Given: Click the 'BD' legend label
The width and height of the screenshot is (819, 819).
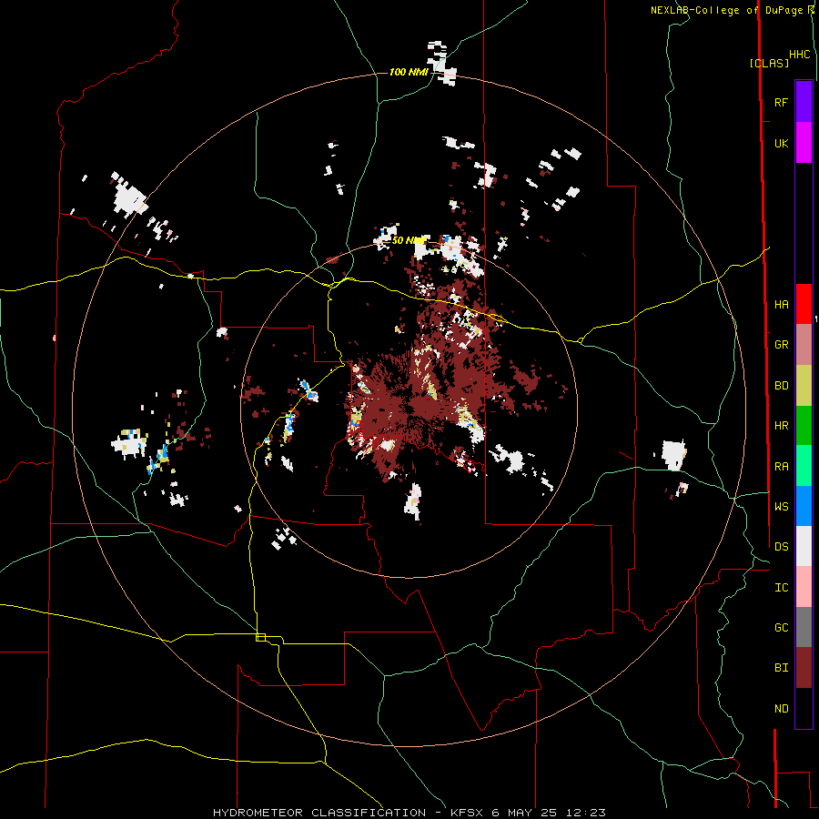Looking at the screenshot, I should pyautogui.click(x=781, y=386).
